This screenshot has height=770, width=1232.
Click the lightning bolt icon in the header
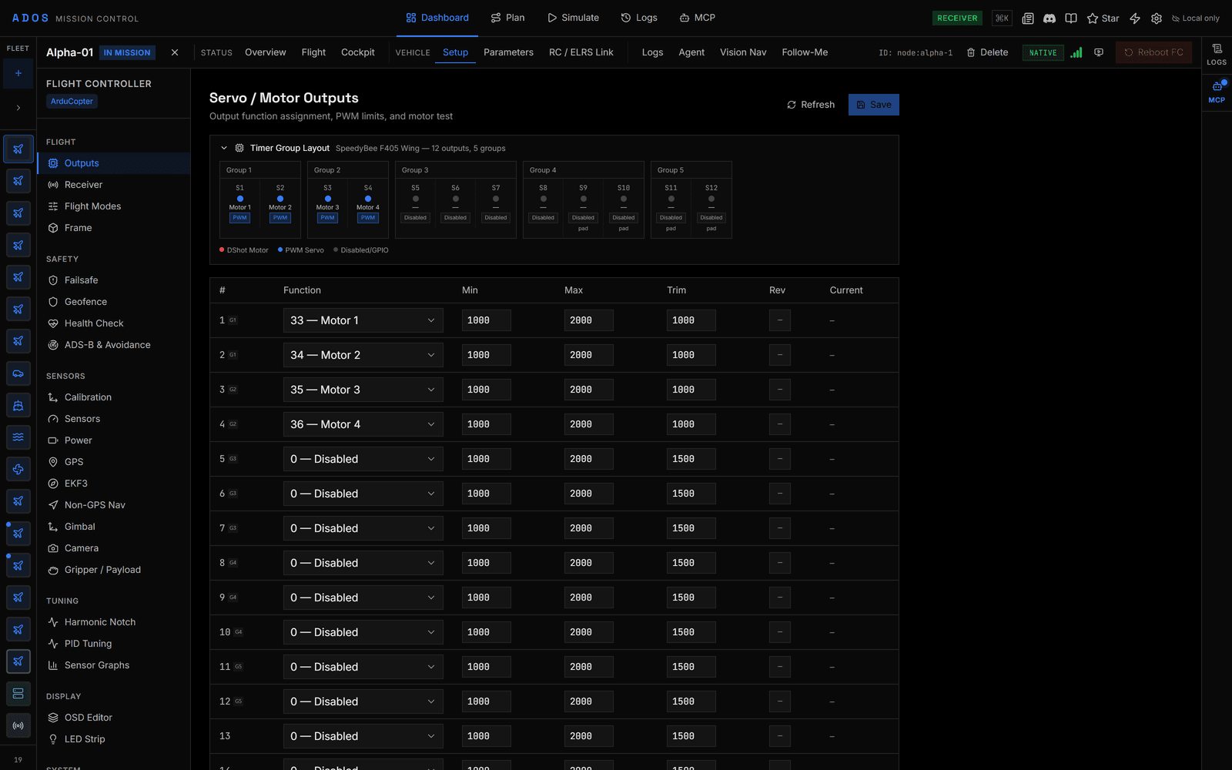[x=1134, y=18]
